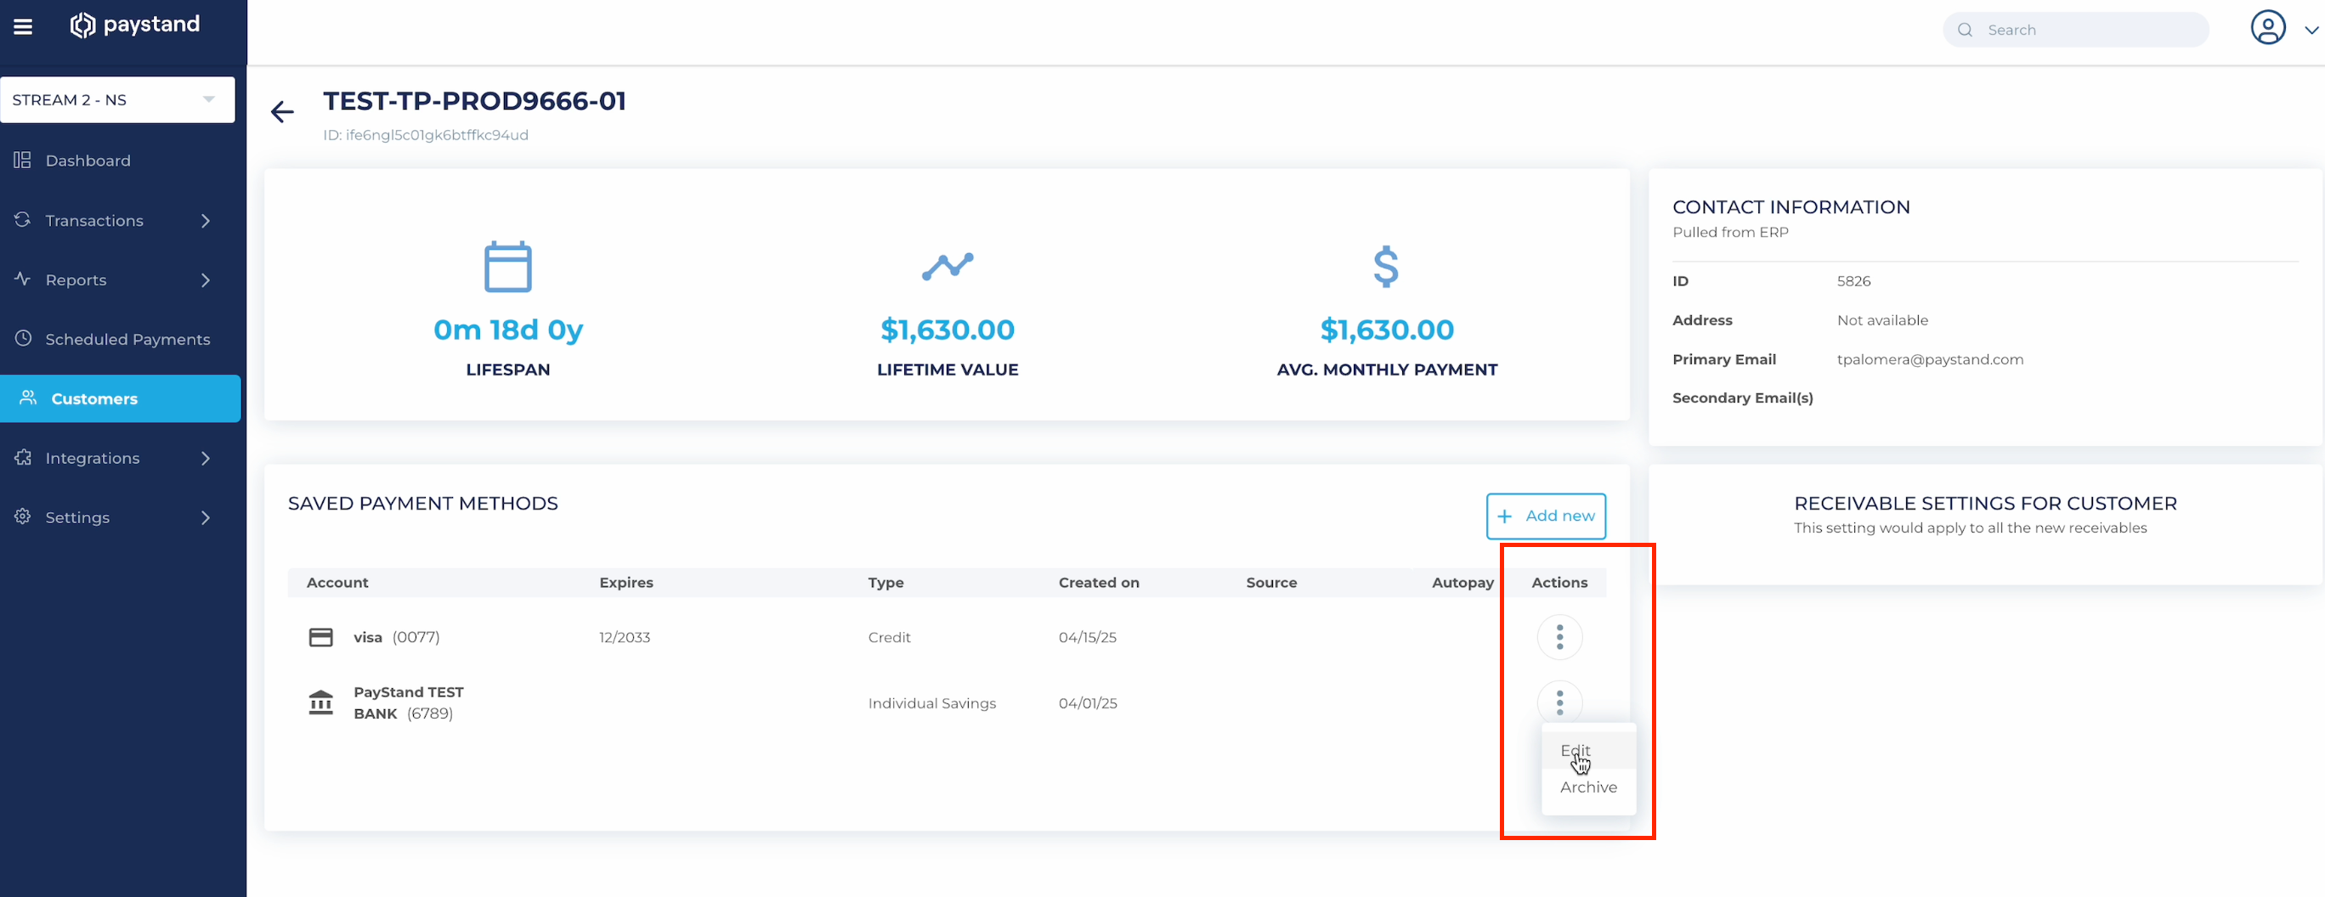Click three-dot actions for PayStand TEST BANK
Viewport: 2325px width, 897px height.
[x=1558, y=701]
